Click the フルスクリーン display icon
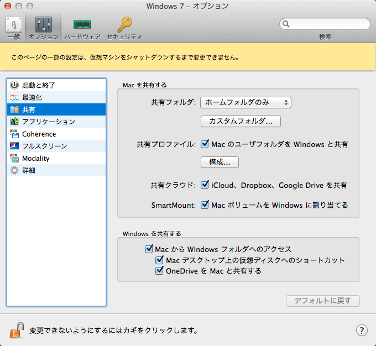The image size is (376, 346). point(14,146)
